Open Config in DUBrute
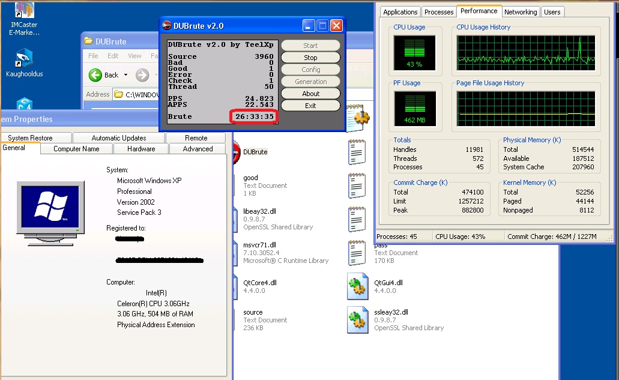 coord(310,70)
